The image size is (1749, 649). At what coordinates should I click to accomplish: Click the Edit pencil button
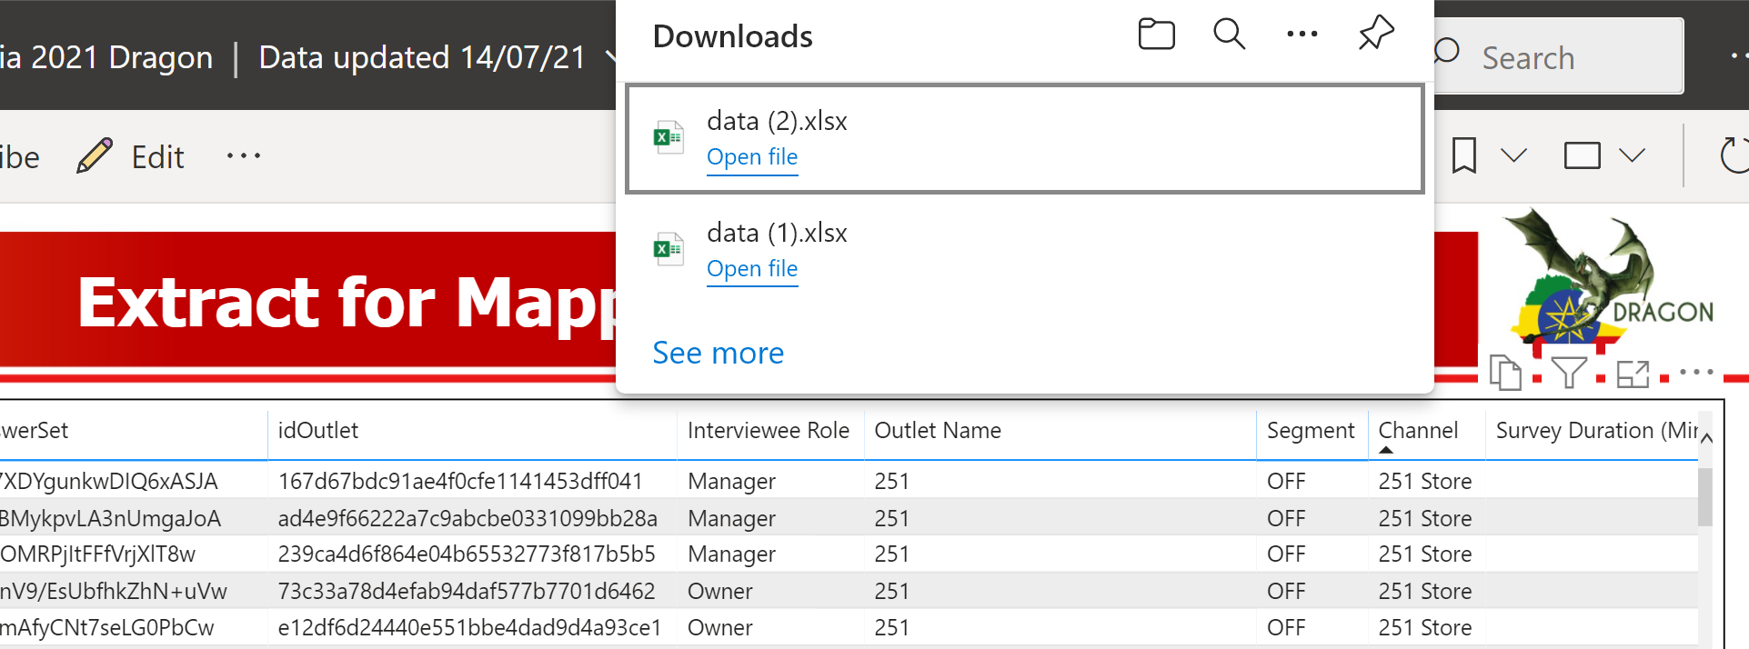pos(131,156)
